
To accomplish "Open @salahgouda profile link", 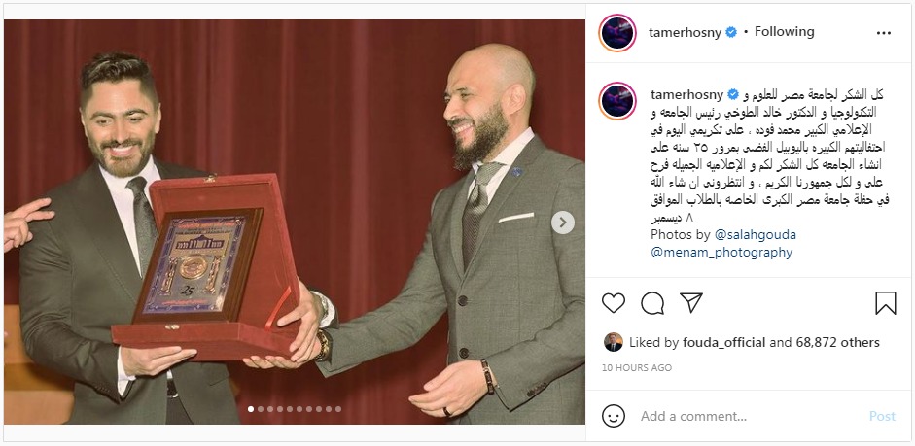I will click(755, 235).
